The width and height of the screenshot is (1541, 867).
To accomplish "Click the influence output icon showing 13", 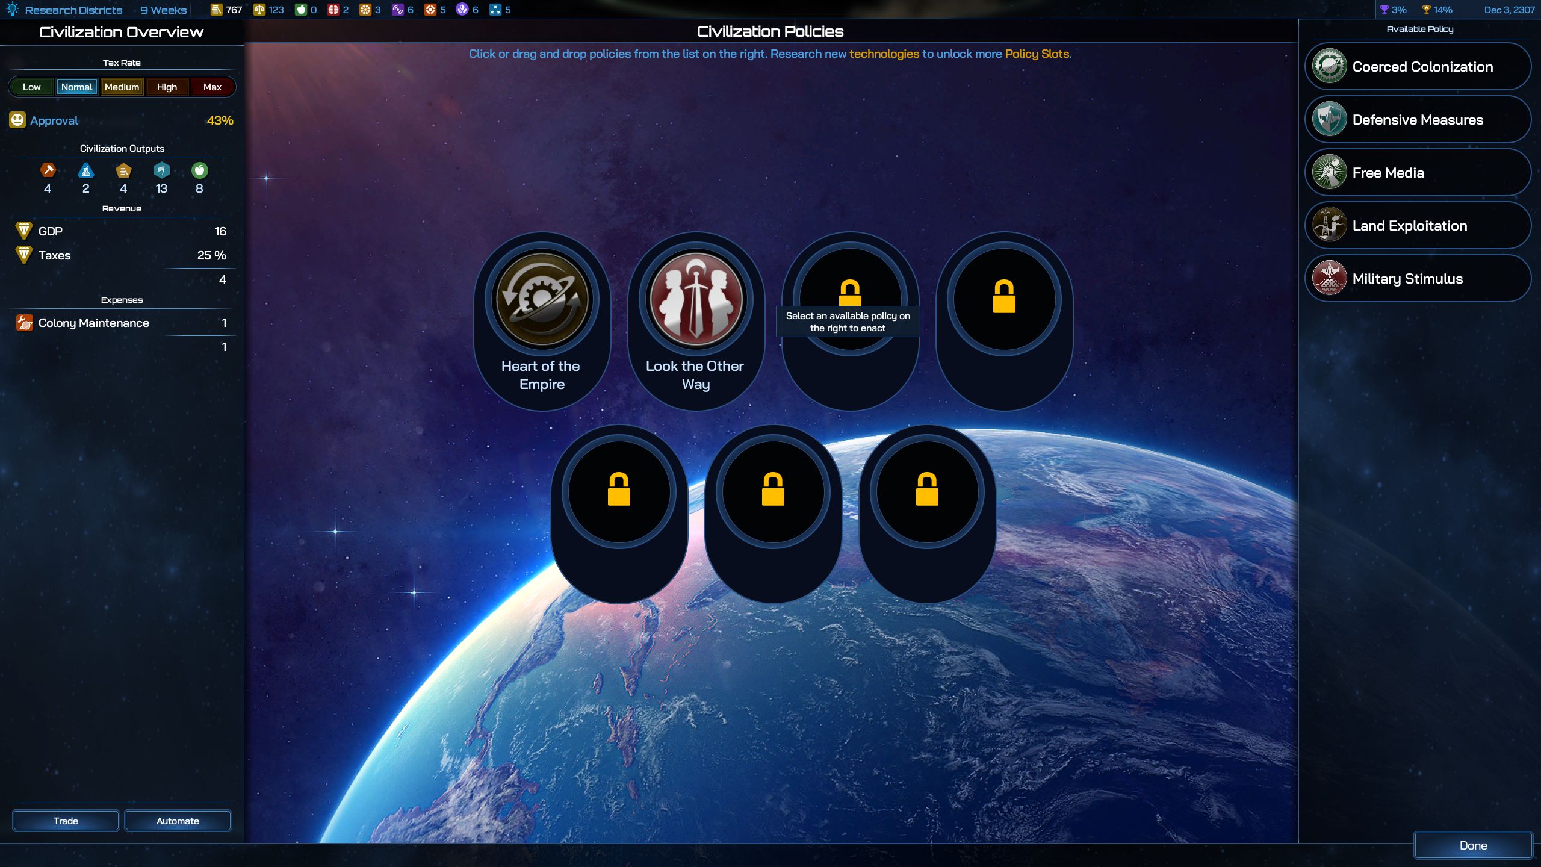I will tap(161, 170).
